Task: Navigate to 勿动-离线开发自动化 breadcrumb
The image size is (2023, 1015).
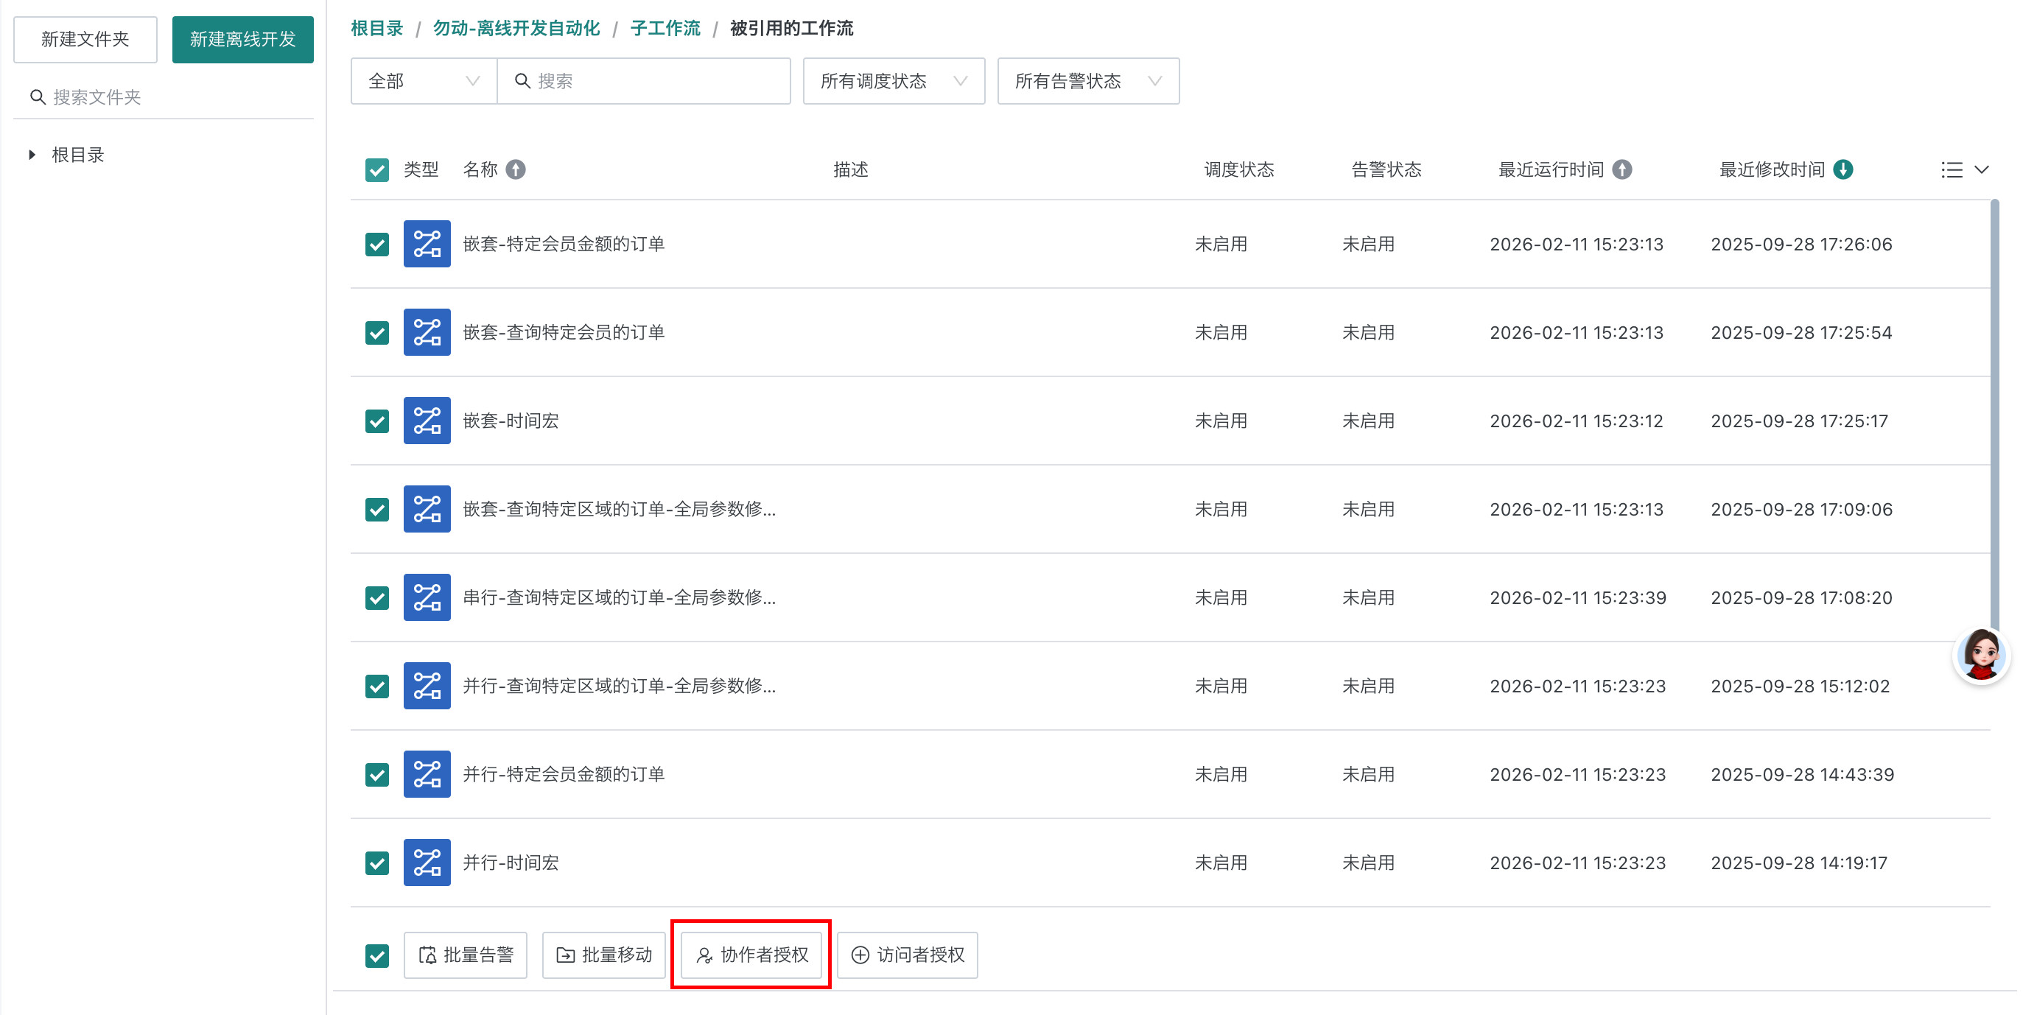Action: point(516,28)
